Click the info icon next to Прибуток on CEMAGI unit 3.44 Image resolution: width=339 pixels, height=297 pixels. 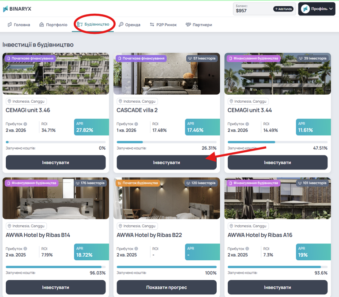[x=247, y=124]
